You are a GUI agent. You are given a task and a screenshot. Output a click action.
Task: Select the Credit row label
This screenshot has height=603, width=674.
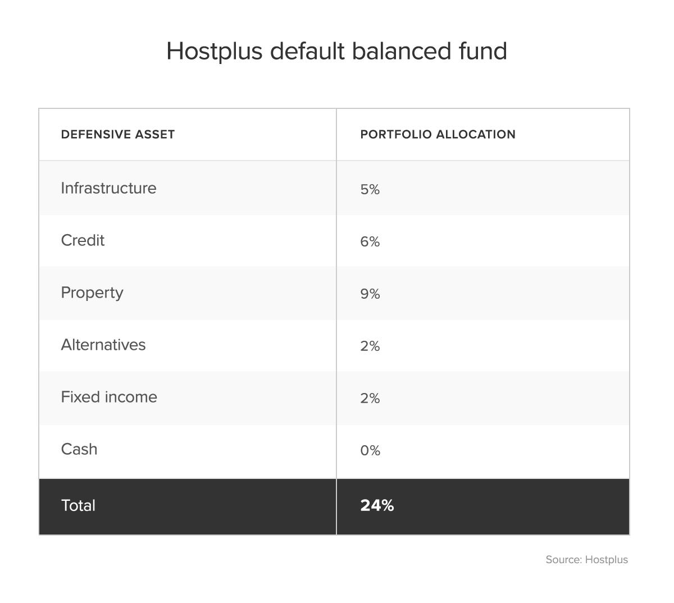83,240
